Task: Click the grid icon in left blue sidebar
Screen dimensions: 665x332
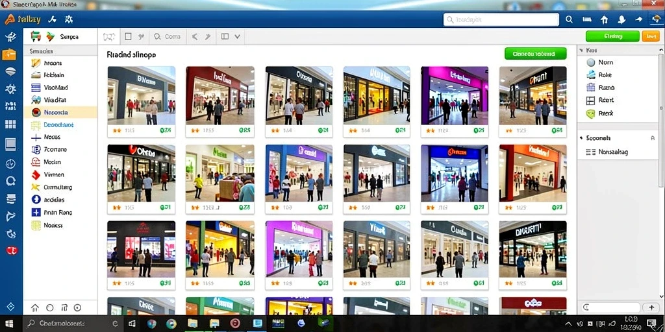Action: (x=10, y=124)
